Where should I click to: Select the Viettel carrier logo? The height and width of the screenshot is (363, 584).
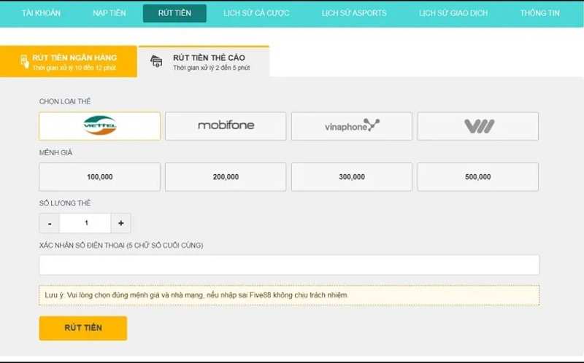tap(99, 126)
